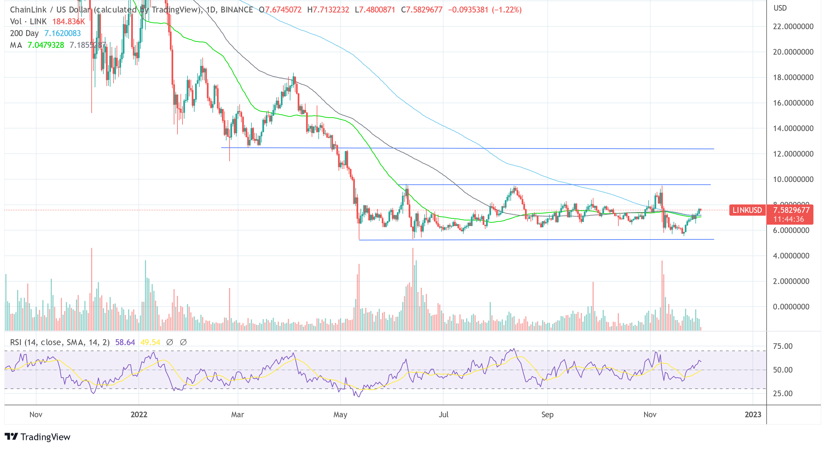Click the 20.0000000 price axis label

coord(793,52)
